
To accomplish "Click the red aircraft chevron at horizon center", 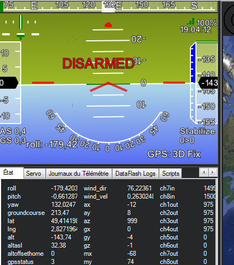I will [108, 87].
